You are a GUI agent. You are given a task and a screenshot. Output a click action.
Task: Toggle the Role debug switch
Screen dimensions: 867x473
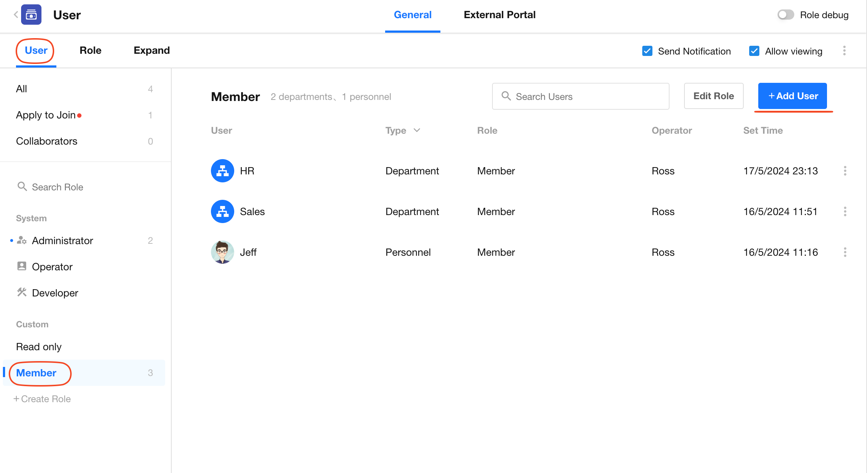tap(785, 15)
